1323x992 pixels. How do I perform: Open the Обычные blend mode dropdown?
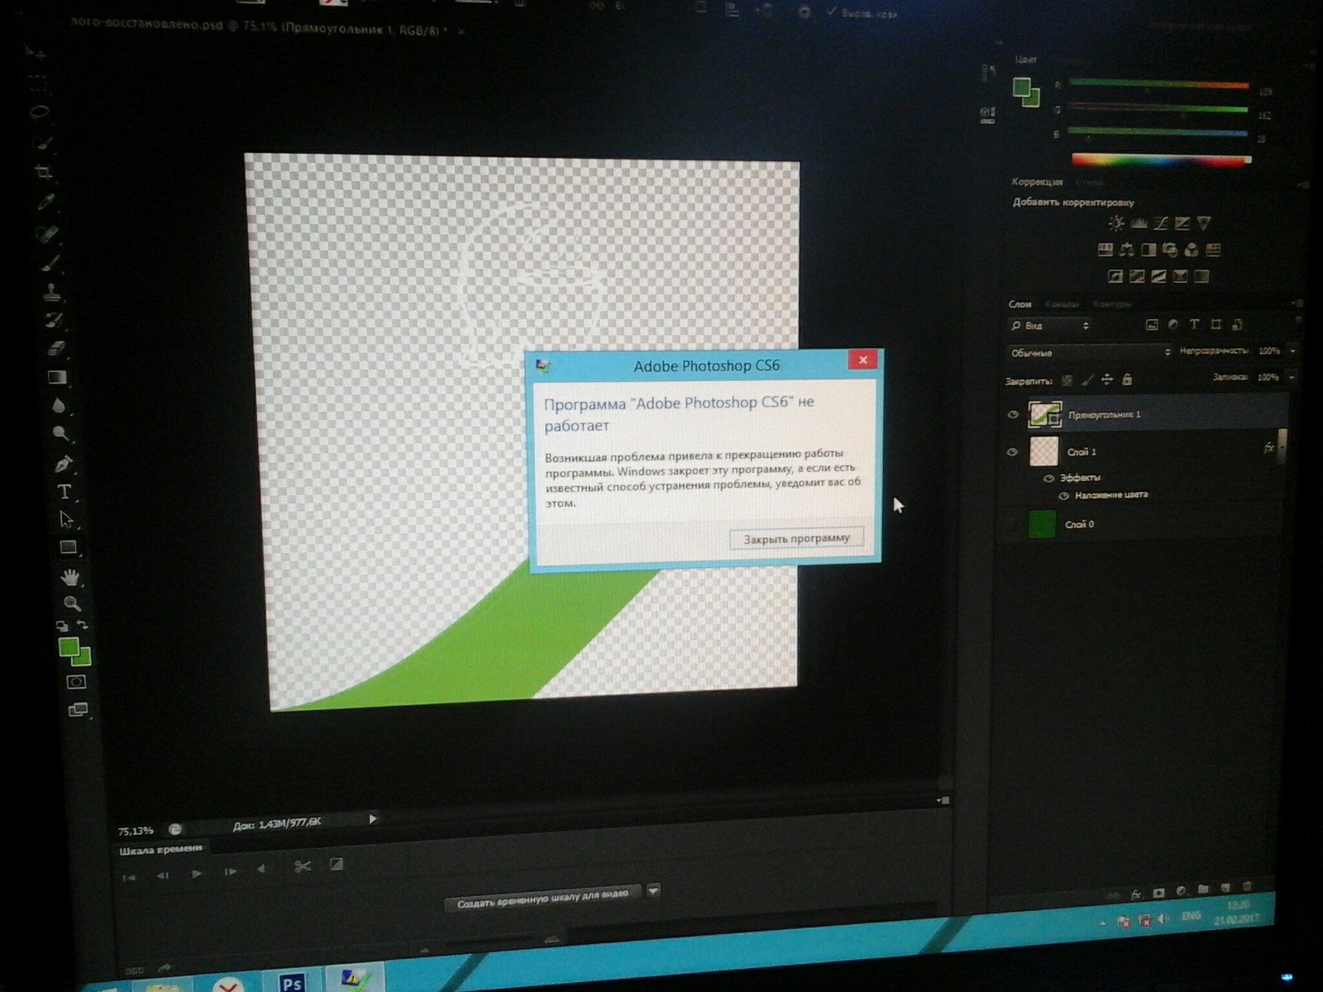tap(1089, 353)
